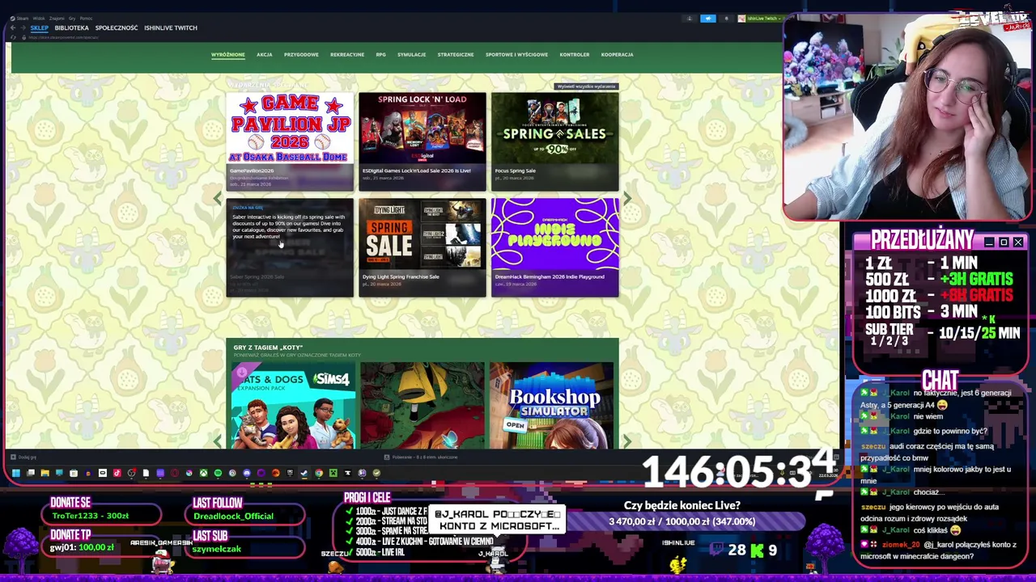Open the Game Pavilion JP 2026 event
1036x582 pixels.
pos(290,141)
